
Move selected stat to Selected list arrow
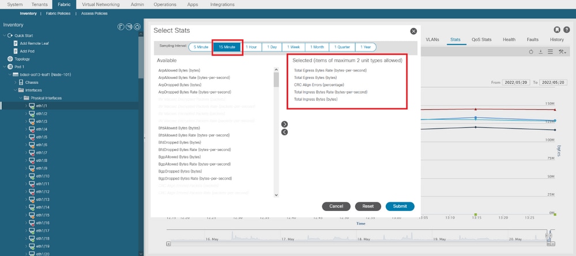(x=284, y=124)
